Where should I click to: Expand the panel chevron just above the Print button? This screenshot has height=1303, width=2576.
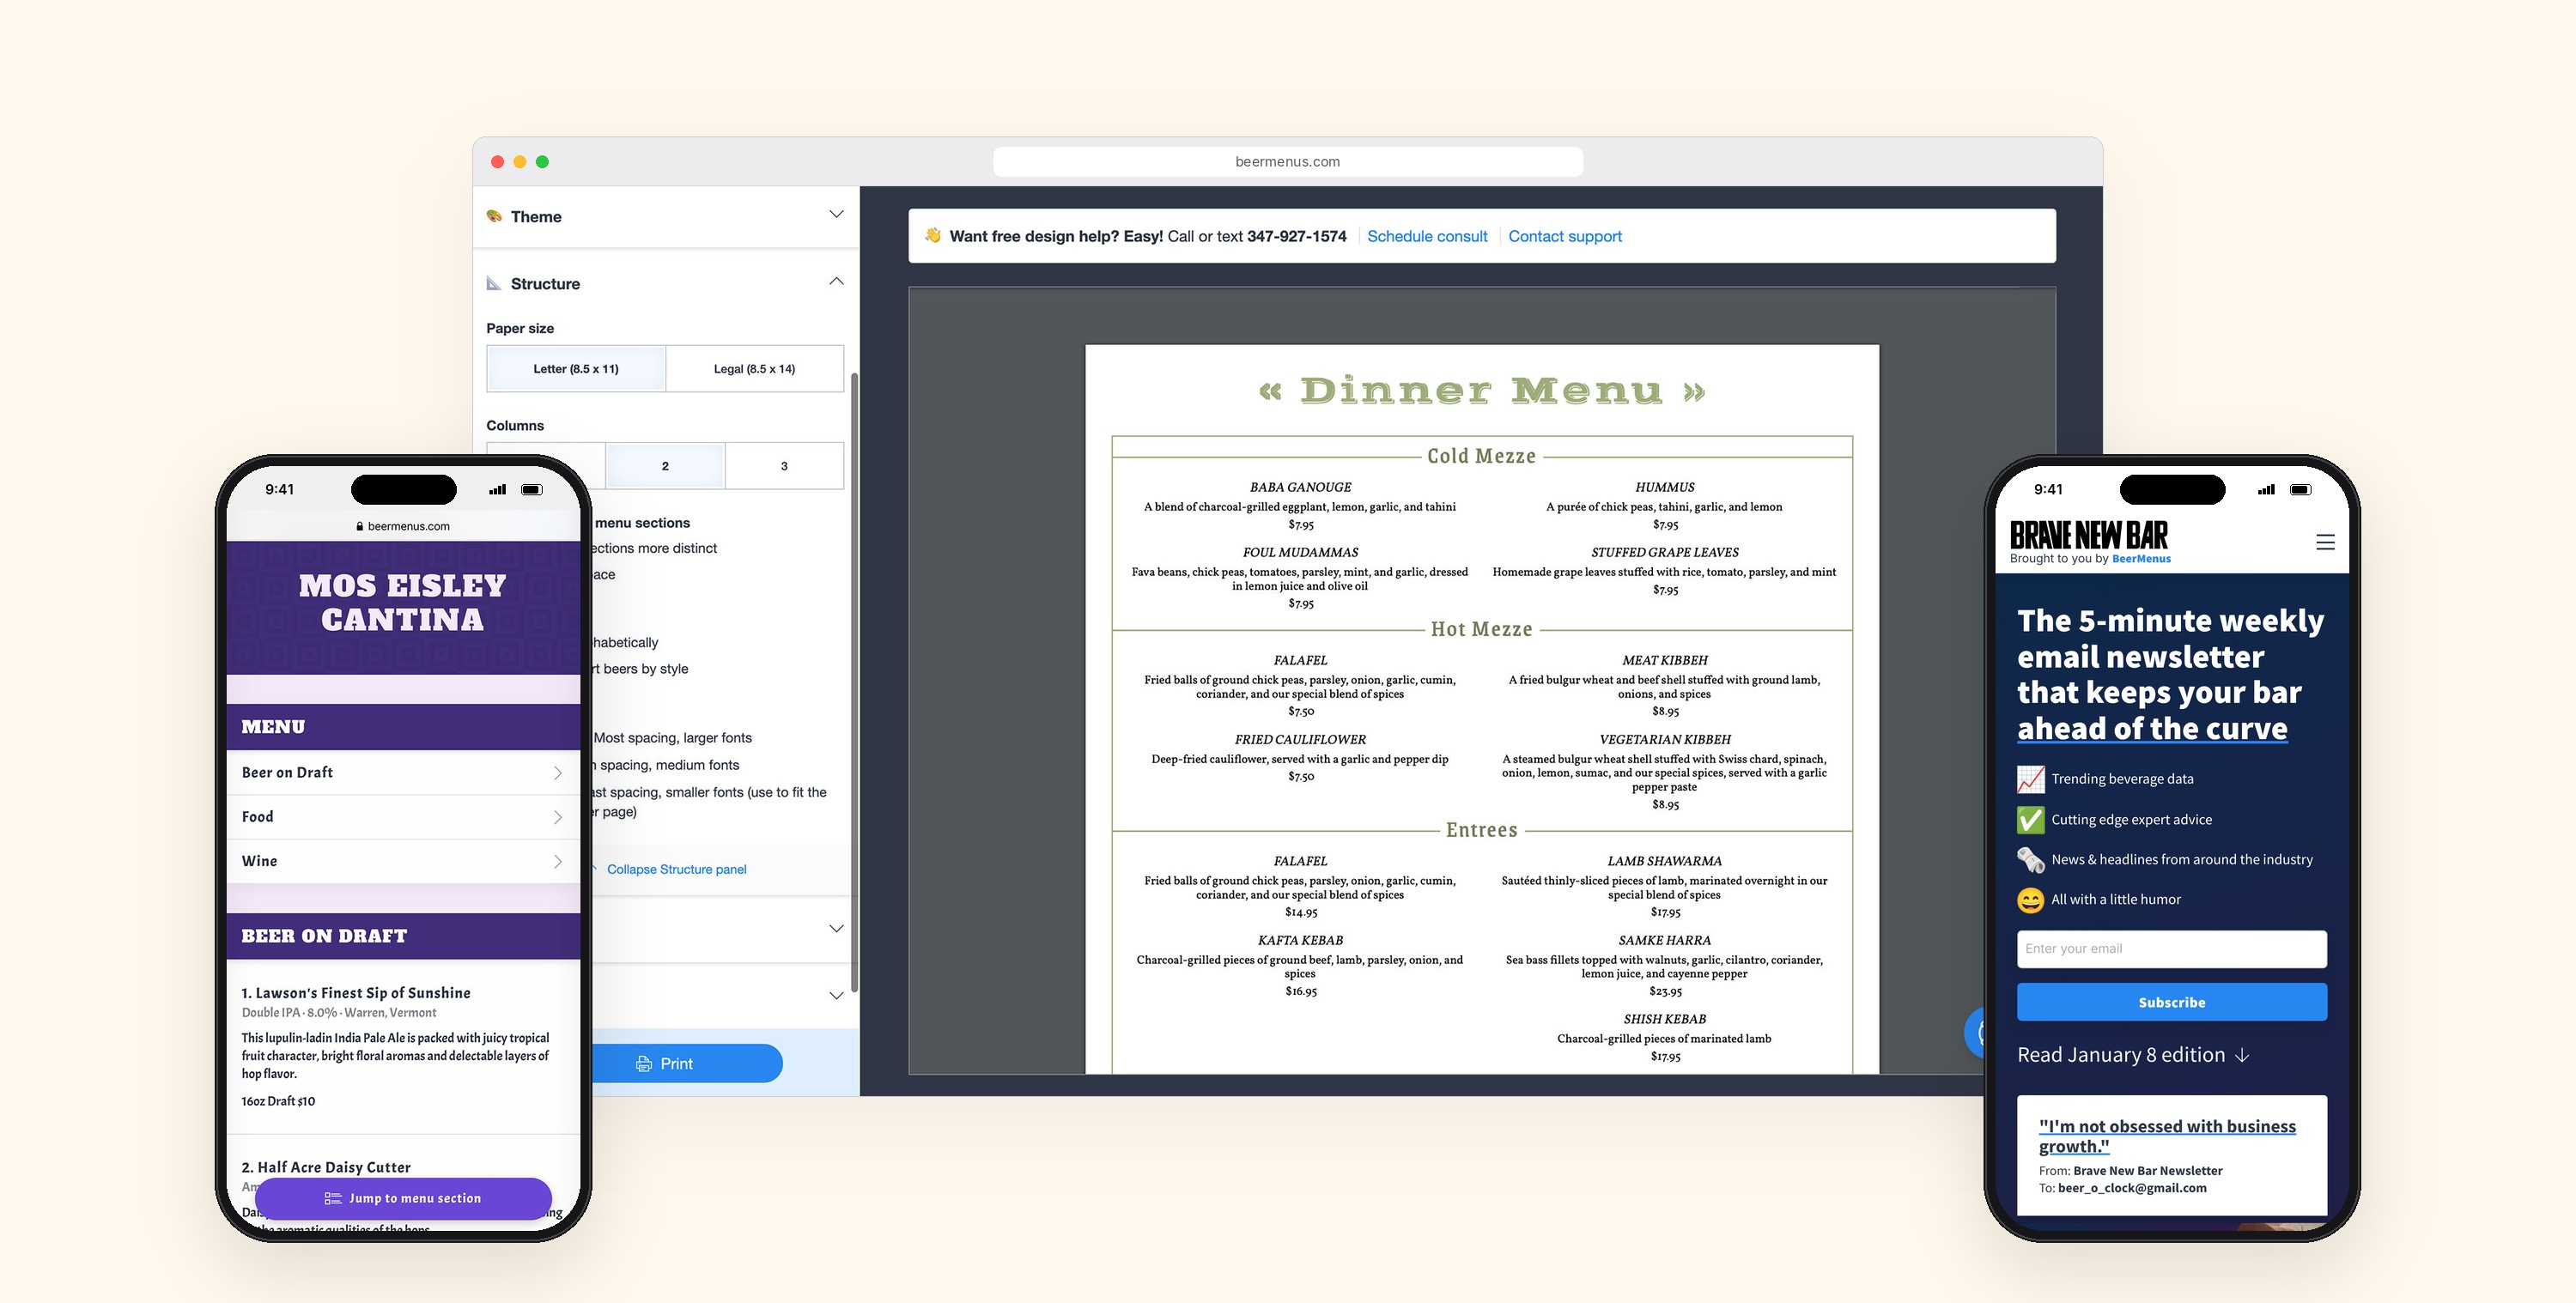(836, 995)
